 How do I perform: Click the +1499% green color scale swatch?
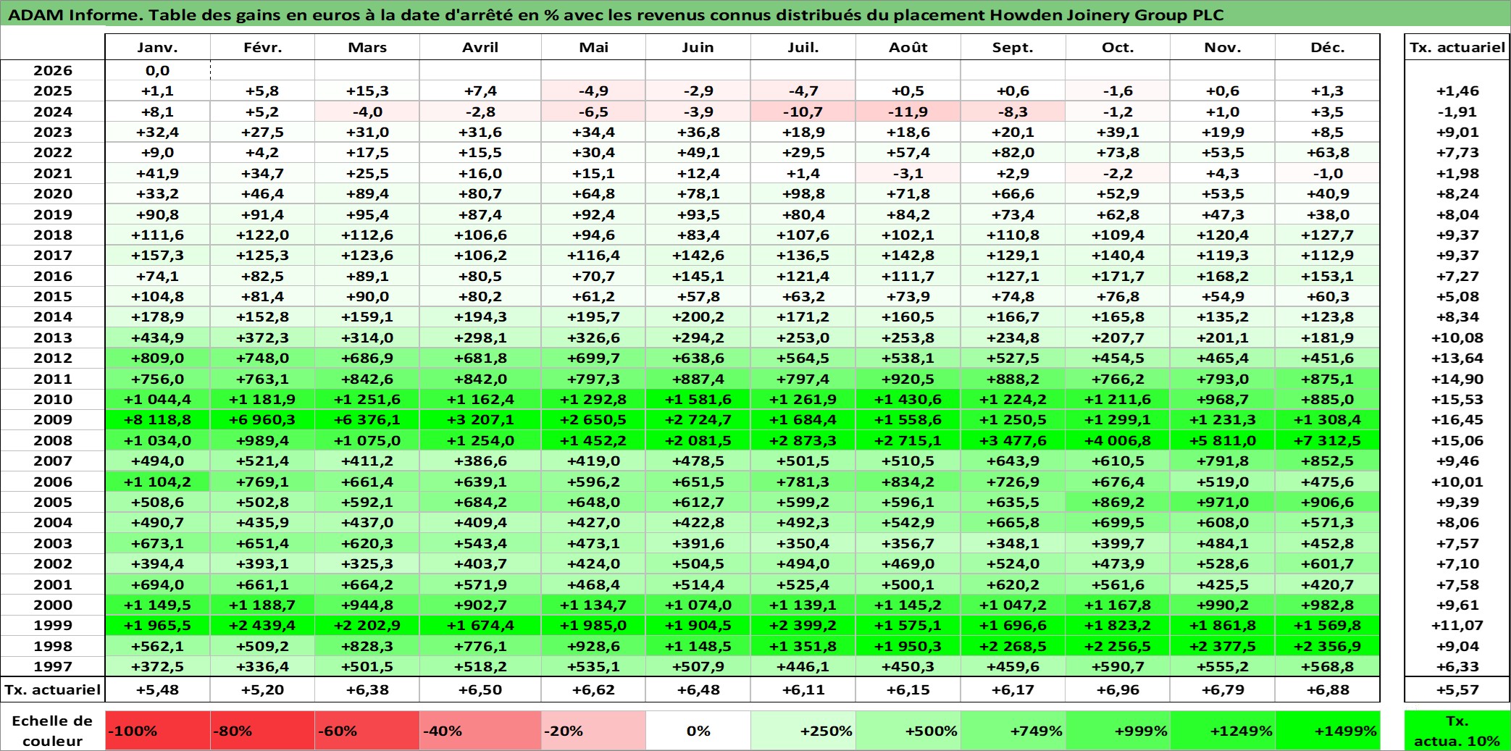pos(1328,730)
